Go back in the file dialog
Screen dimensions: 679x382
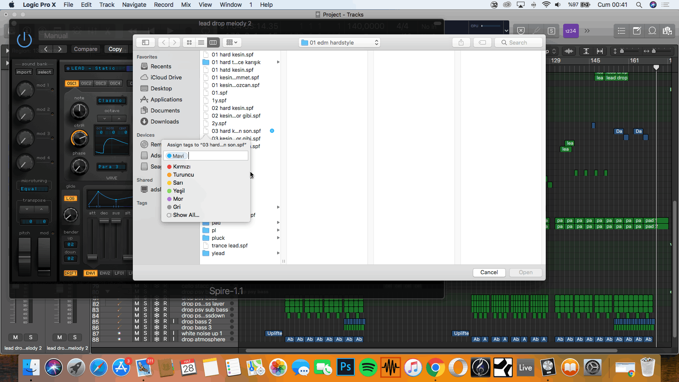pos(164,42)
